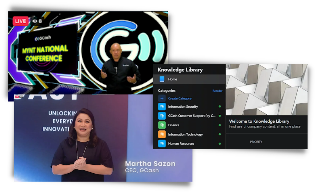Click the Martha Sazon name caption
330x192 pixels.
[x=150, y=164]
